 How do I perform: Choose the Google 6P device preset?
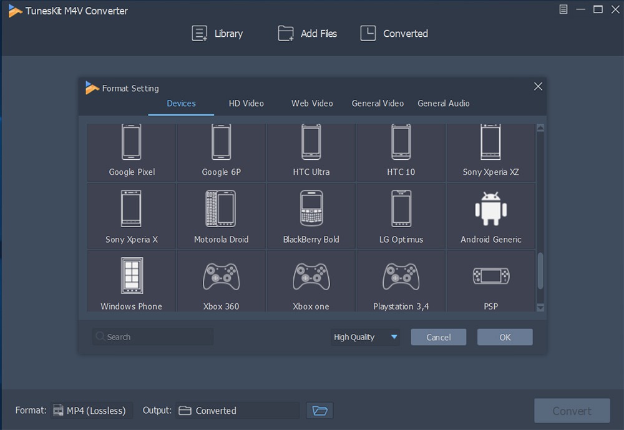pyautogui.click(x=222, y=152)
